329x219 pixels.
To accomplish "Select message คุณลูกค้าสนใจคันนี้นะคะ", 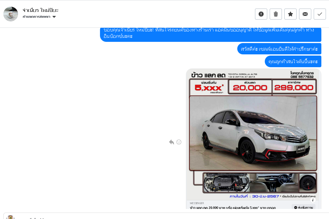I will click(293, 61).
